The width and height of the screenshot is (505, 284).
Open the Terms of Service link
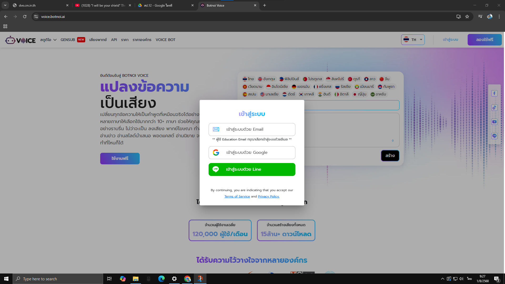(237, 196)
